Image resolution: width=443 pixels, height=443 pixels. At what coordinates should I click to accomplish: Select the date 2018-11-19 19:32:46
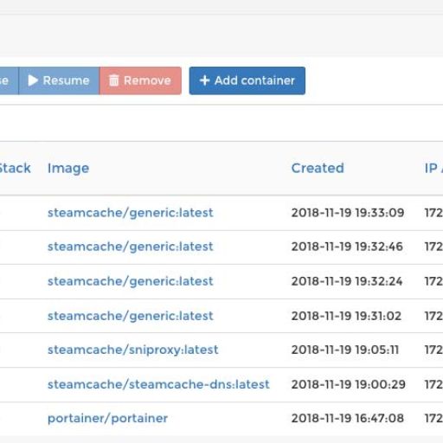(347, 247)
